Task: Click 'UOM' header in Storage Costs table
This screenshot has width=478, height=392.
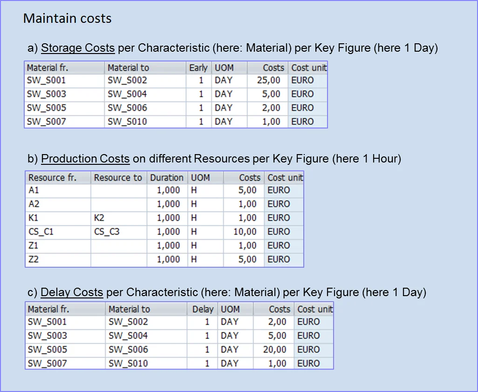Action: pos(230,68)
